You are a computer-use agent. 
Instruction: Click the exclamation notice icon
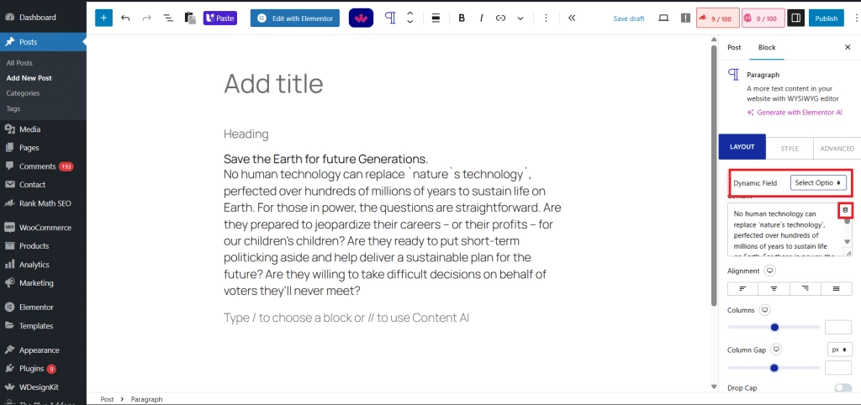685,18
